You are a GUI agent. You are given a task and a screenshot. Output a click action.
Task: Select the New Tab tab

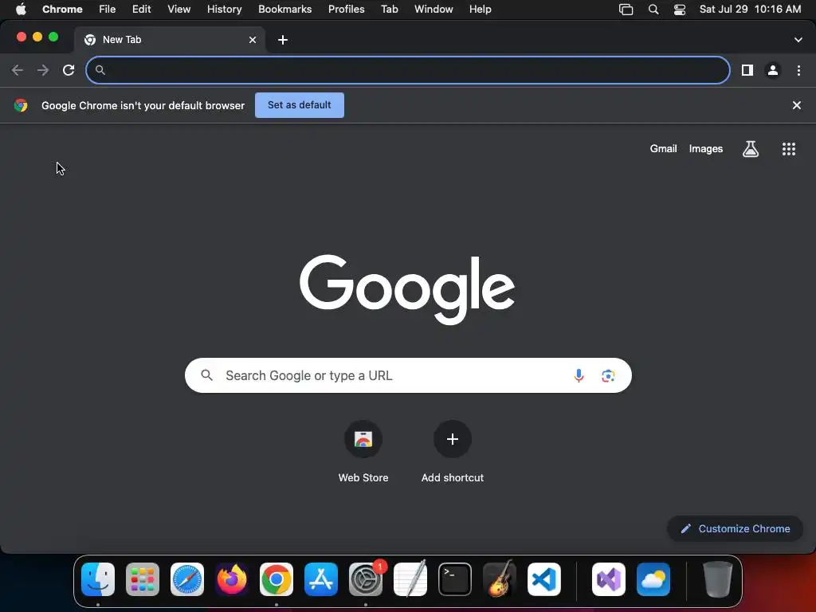169,40
